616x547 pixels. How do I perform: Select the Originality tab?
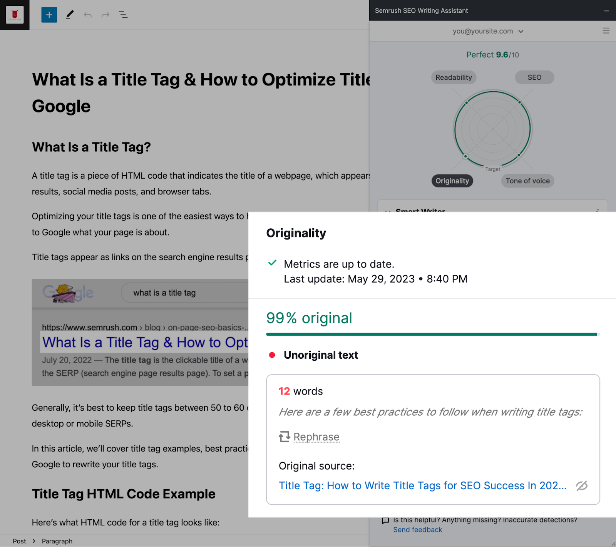click(452, 181)
